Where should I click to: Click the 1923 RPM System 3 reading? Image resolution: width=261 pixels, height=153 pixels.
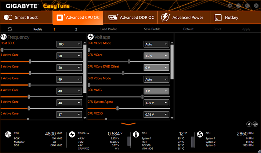click(x=248, y=145)
